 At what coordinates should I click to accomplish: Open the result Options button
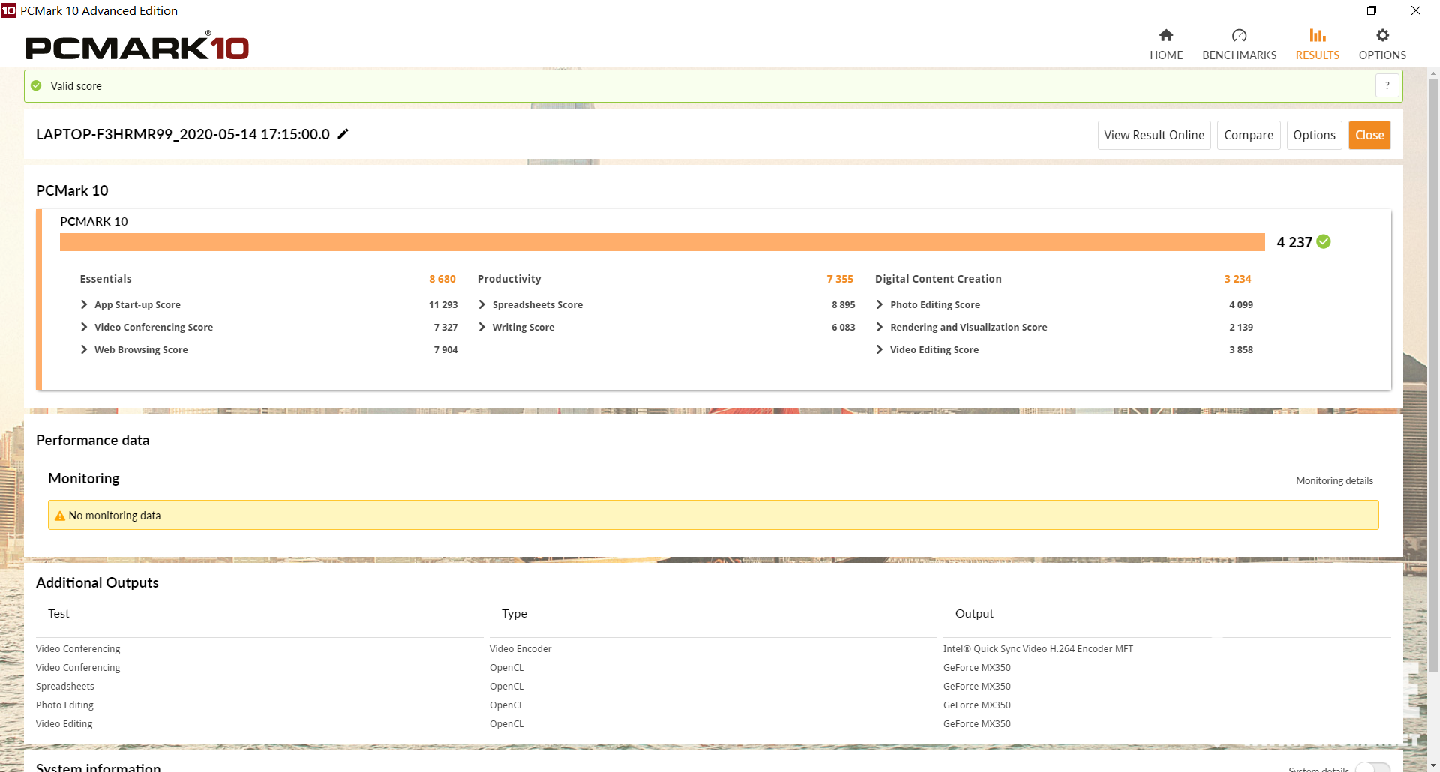1314,135
